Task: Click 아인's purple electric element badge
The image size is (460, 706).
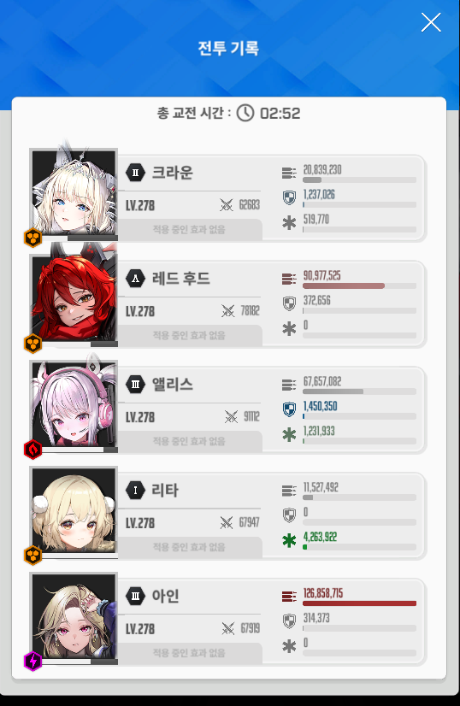Action: [32, 661]
